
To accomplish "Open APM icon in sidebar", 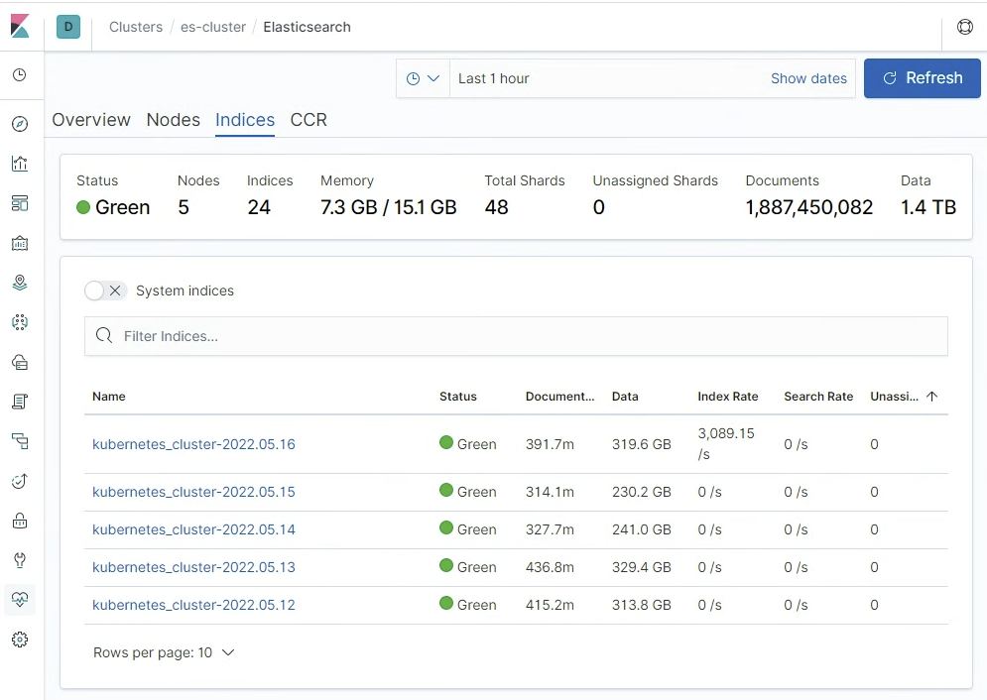I will click(x=20, y=441).
